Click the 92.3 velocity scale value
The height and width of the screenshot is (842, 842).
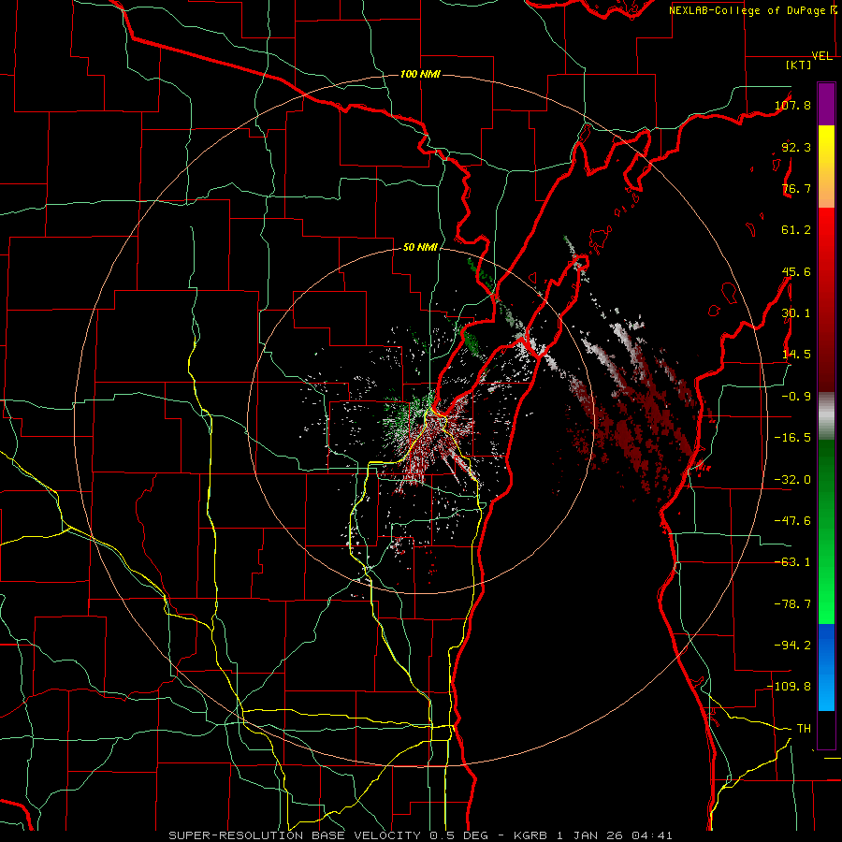click(796, 147)
